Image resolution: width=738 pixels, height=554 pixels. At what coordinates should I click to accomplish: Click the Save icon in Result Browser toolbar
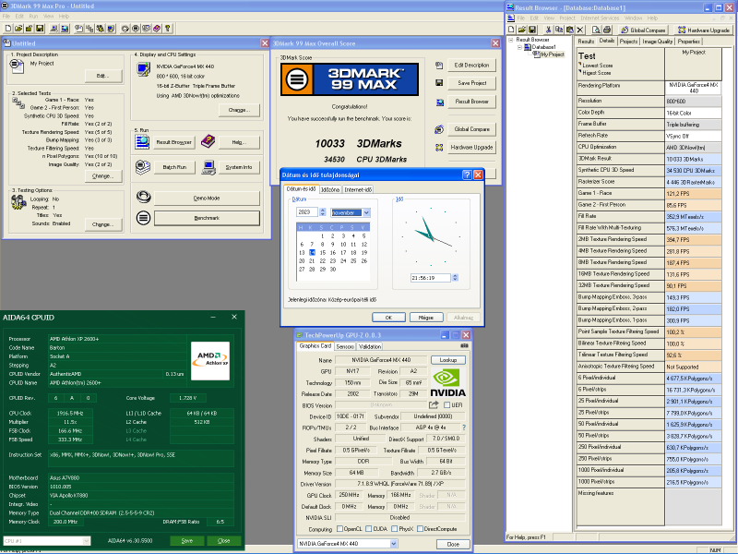532,30
